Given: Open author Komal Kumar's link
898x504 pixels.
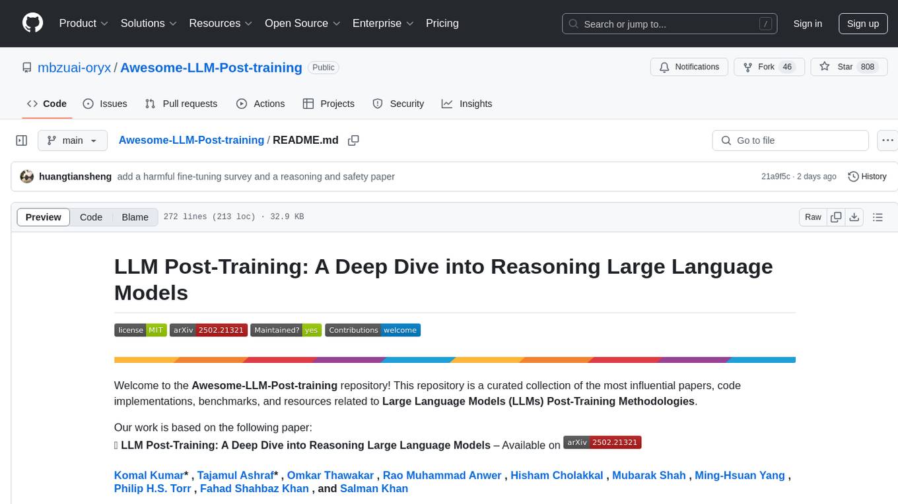Looking at the screenshot, I should tap(149, 475).
